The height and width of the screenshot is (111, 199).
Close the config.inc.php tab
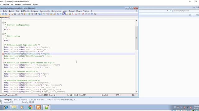(x=8, y=18)
